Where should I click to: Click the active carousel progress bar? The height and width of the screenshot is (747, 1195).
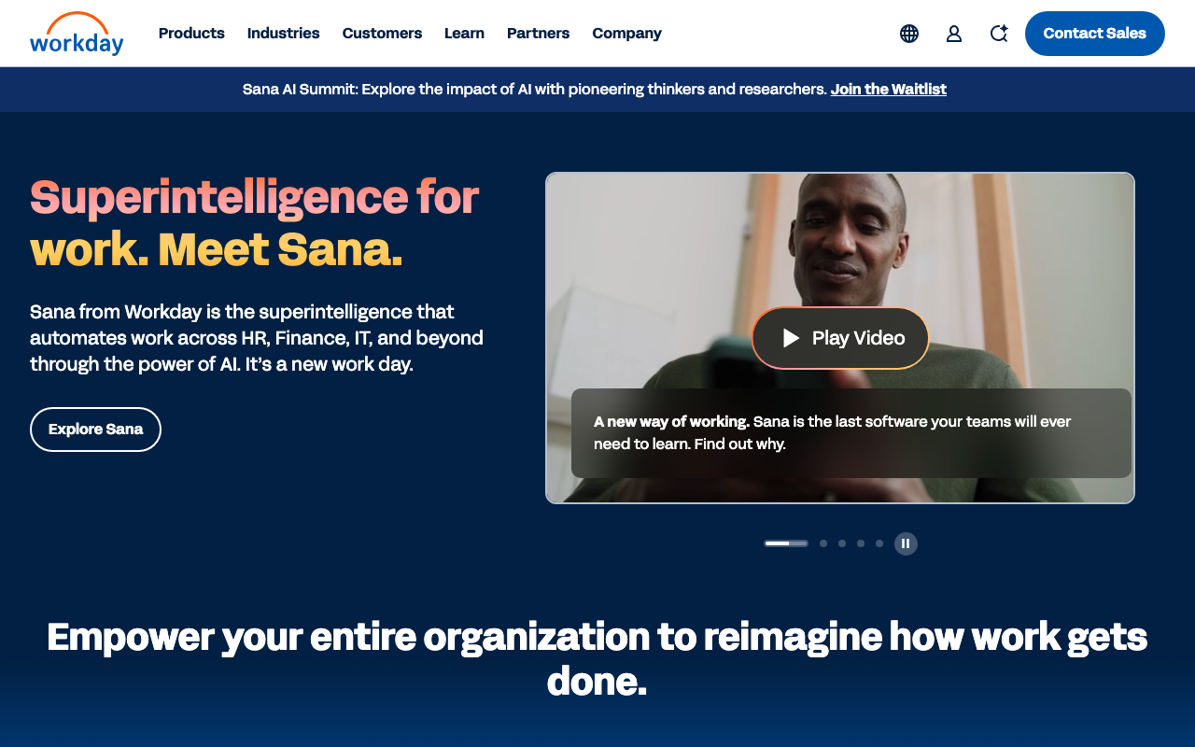786,543
